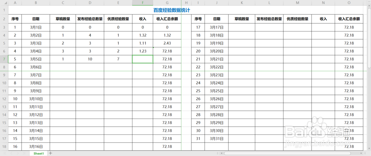Select the highlighted row 7 header

4,59
